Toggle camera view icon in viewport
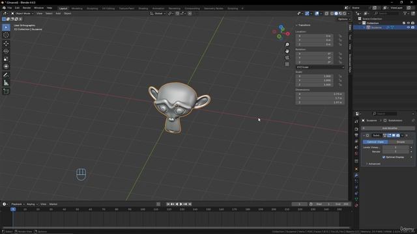 click(x=287, y=58)
